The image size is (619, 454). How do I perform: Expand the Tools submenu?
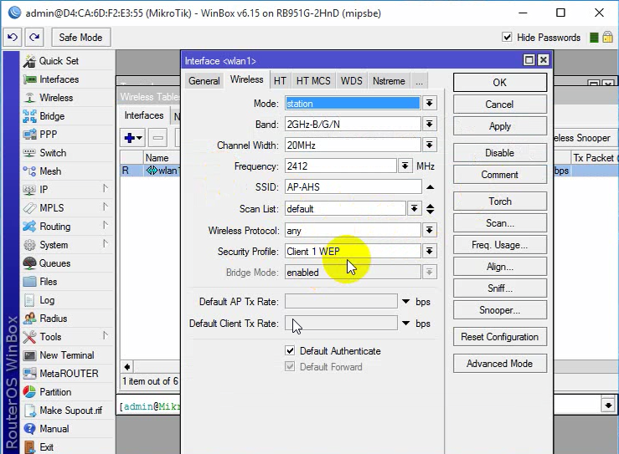tap(106, 336)
